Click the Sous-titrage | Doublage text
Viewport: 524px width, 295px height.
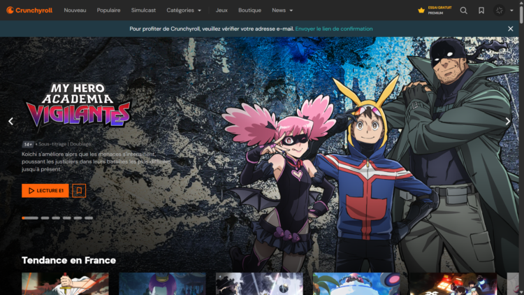pos(64,144)
